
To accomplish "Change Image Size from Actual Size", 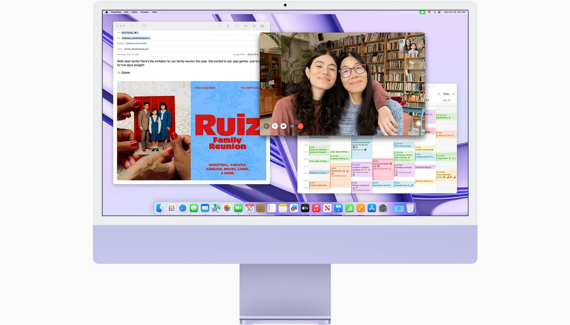I will click(253, 54).
